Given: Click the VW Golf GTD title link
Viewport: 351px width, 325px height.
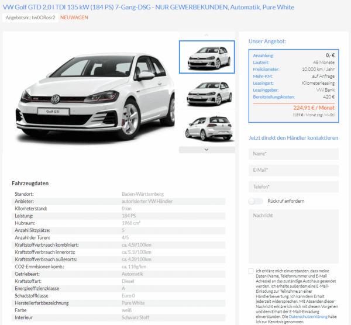Looking at the screenshot, I should click(x=149, y=7).
